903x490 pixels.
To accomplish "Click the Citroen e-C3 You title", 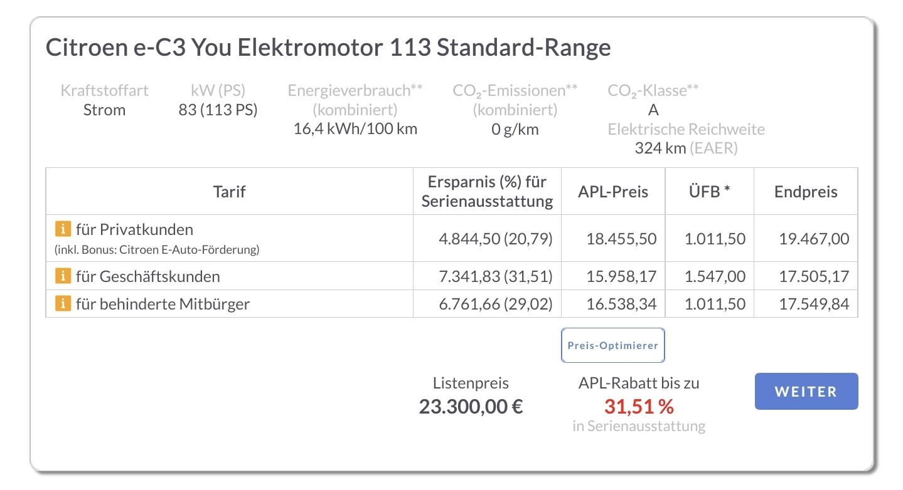I will 328,48.
